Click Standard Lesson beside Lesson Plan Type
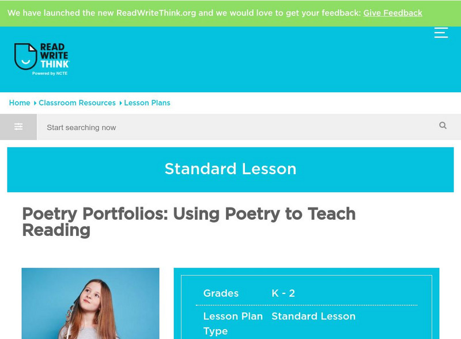Viewport: 461px width, 339px height. [313, 317]
